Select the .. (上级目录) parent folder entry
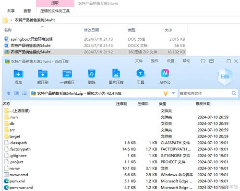This screenshot has width=240, height=191. (19, 111)
